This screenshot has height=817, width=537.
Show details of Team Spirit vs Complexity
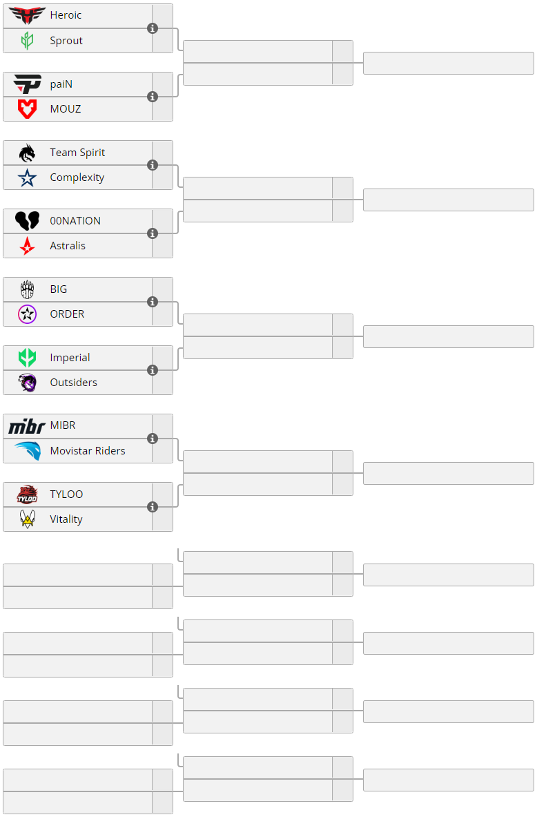click(153, 165)
